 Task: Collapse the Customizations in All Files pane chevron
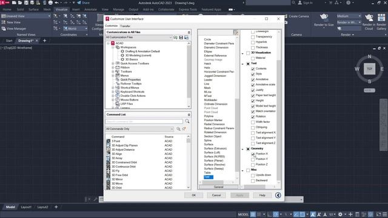coord(189,32)
